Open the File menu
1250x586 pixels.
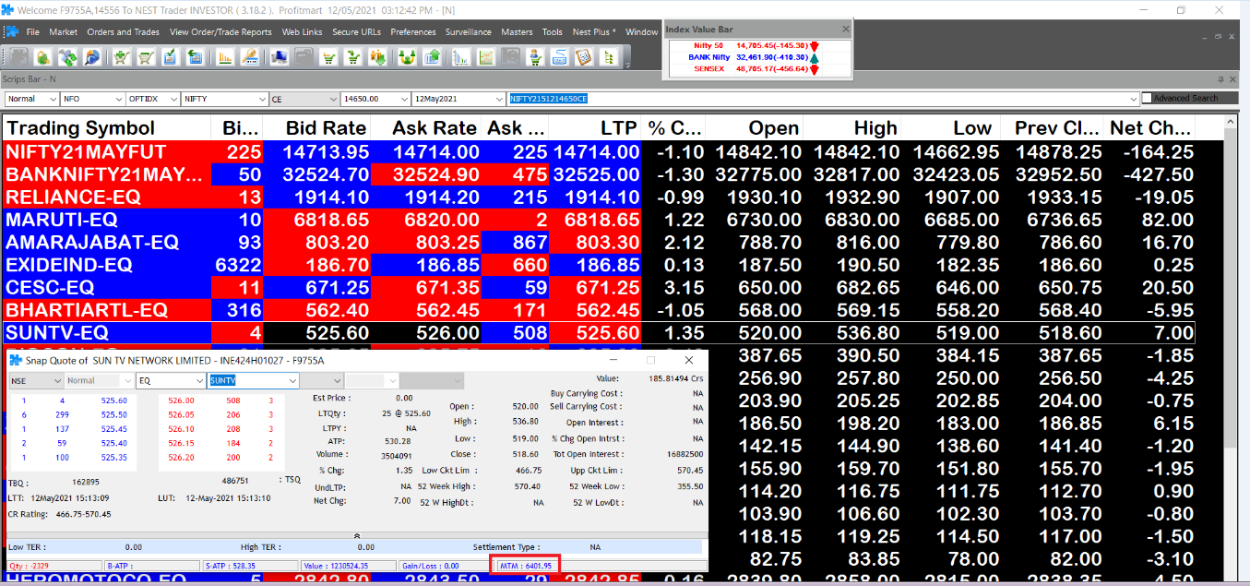33,31
